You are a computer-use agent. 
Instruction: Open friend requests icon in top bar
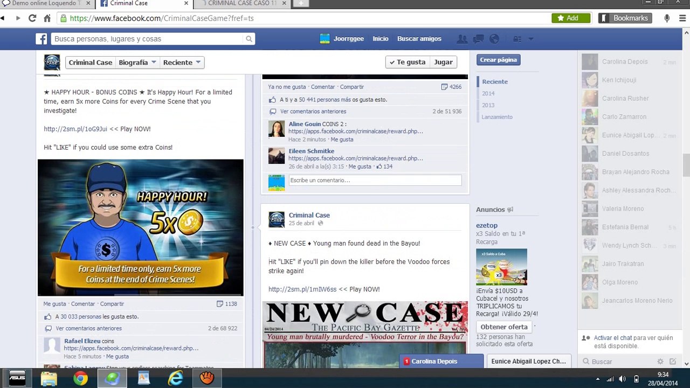click(462, 39)
